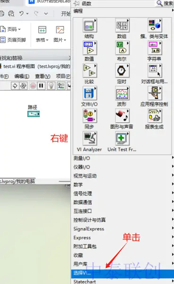Open the 查看(V) menu in LabVIEW
The image size is (174, 284).
coord(42,76)
